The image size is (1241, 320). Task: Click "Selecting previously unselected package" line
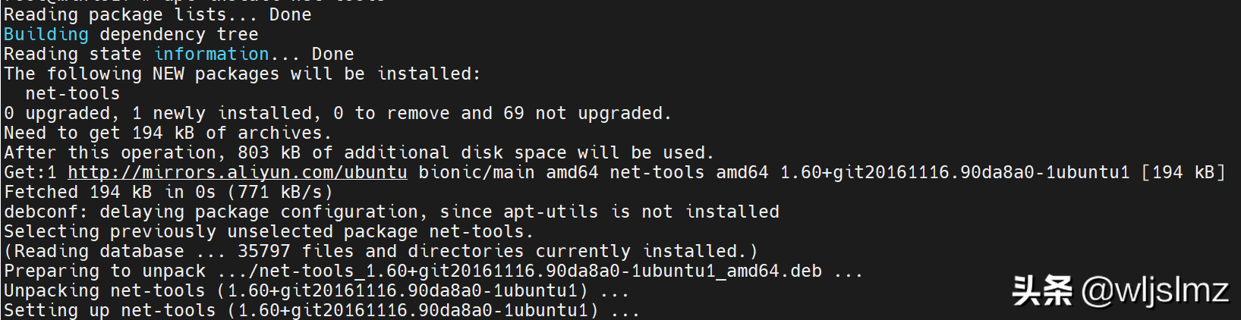click(x=268, y=232)
